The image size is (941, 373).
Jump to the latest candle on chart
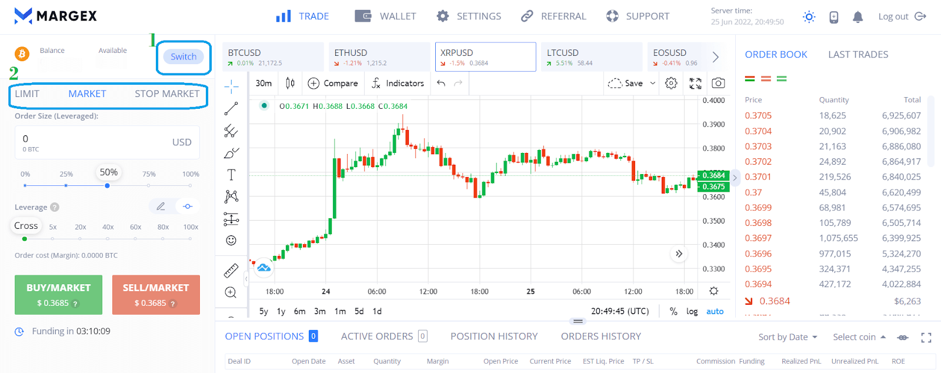click(679, 254)
